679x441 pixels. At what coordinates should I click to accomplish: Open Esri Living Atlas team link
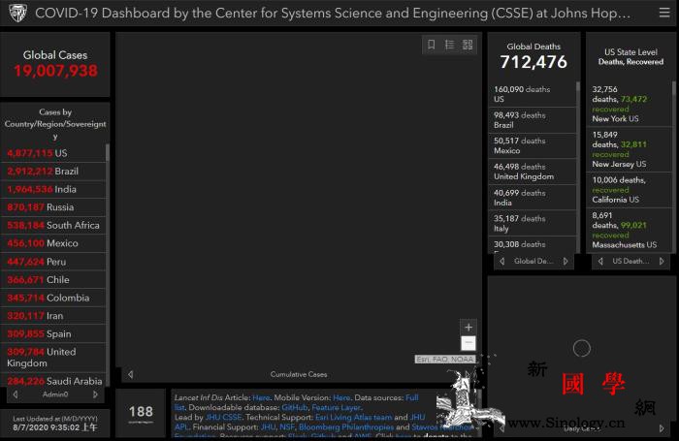pos(354,417)
